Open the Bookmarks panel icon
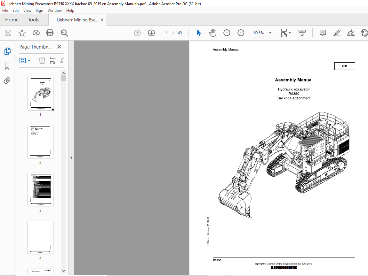 click(7, 66)
